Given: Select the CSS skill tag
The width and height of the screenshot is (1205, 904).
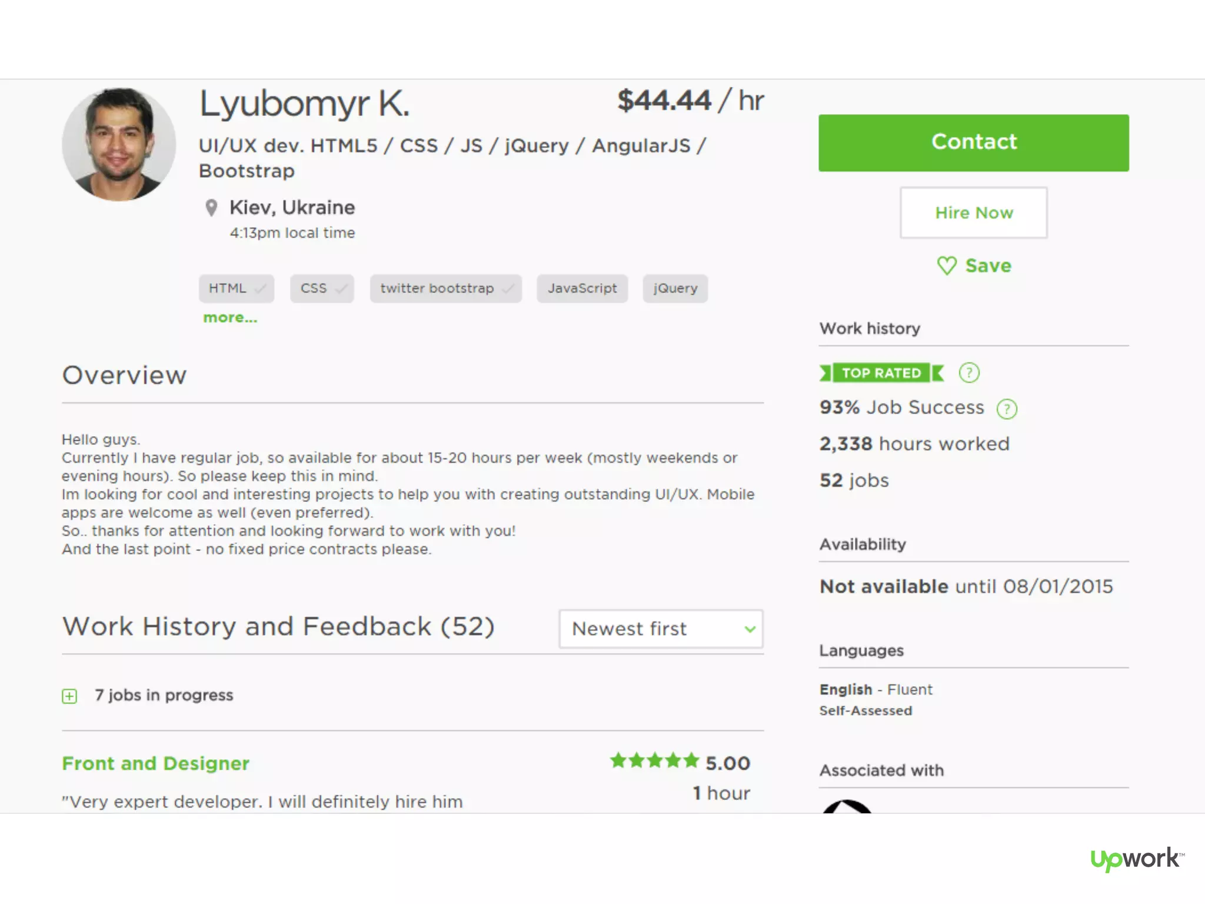Looking at the screenshot, I should coord(321,288).
